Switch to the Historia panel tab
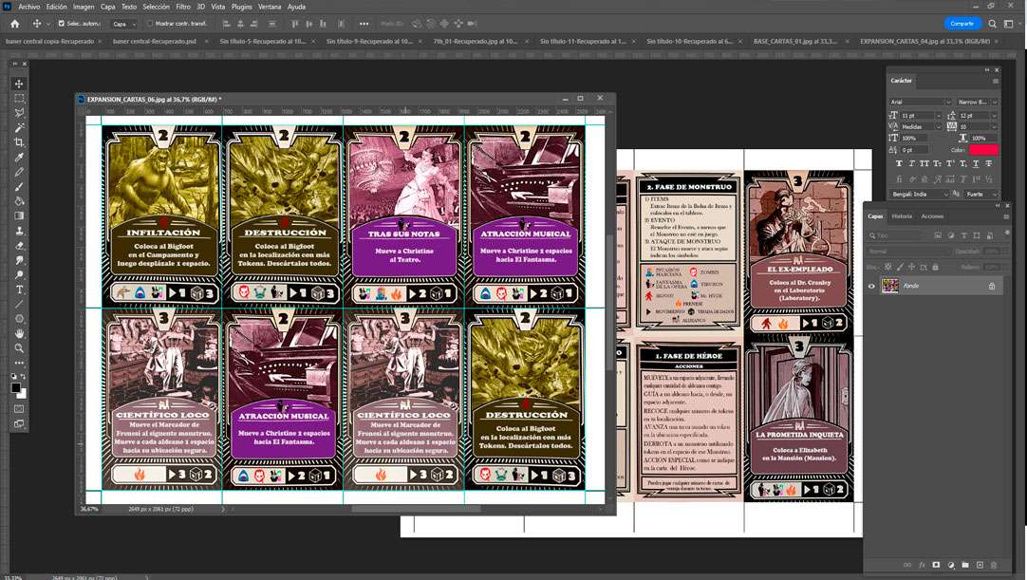Screen dimensions: 1027x580 [902, 216]
